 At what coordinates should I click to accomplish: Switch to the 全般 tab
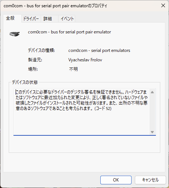coord(11,18)
